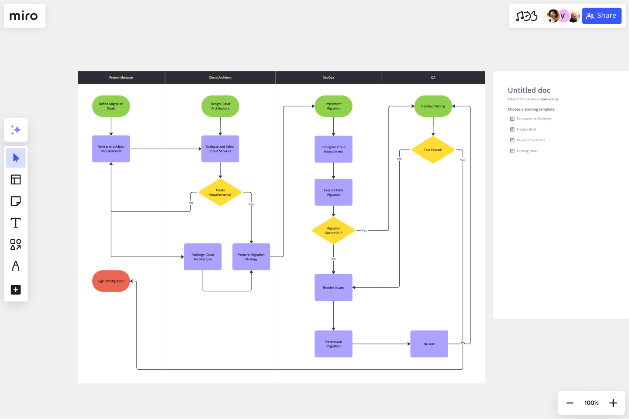This screenshot has width=629, height=419.
Task: Open the Research Synthesis template
Action: [531, 140]
